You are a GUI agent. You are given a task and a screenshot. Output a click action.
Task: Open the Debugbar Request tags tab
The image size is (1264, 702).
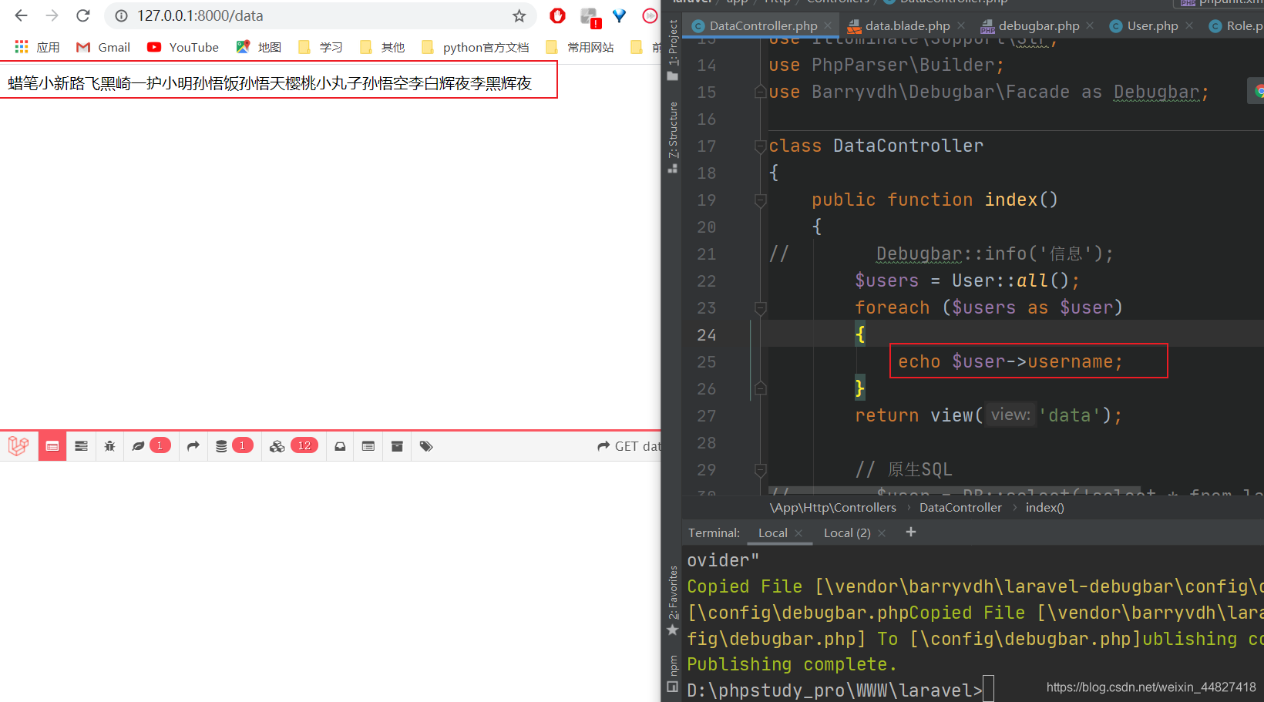pos(426,446)
